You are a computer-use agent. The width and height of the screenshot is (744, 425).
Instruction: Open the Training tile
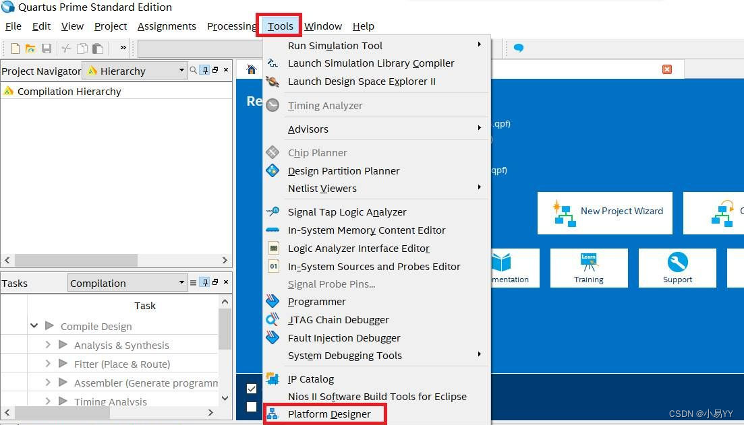click(589, 267)
